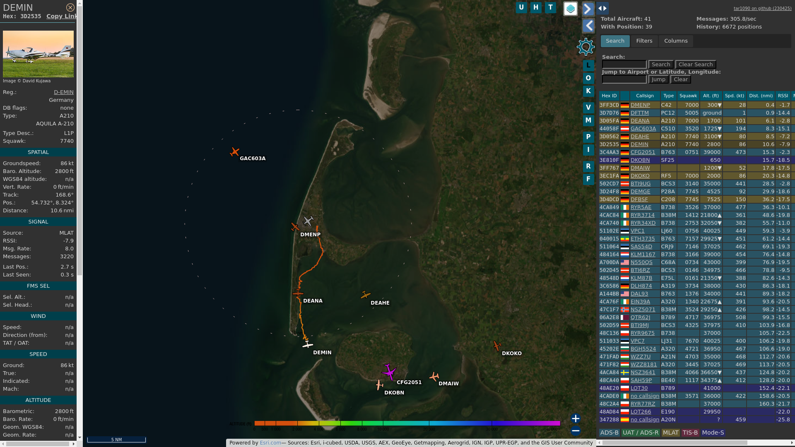Screen dimensions: 795x447
Task: Open the CFG2051 callsign link in table
Action: (x=643, y=152)
